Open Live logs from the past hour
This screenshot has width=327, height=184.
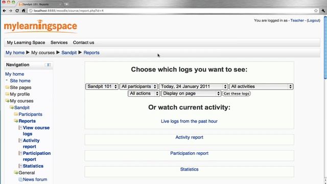(189, 121)
